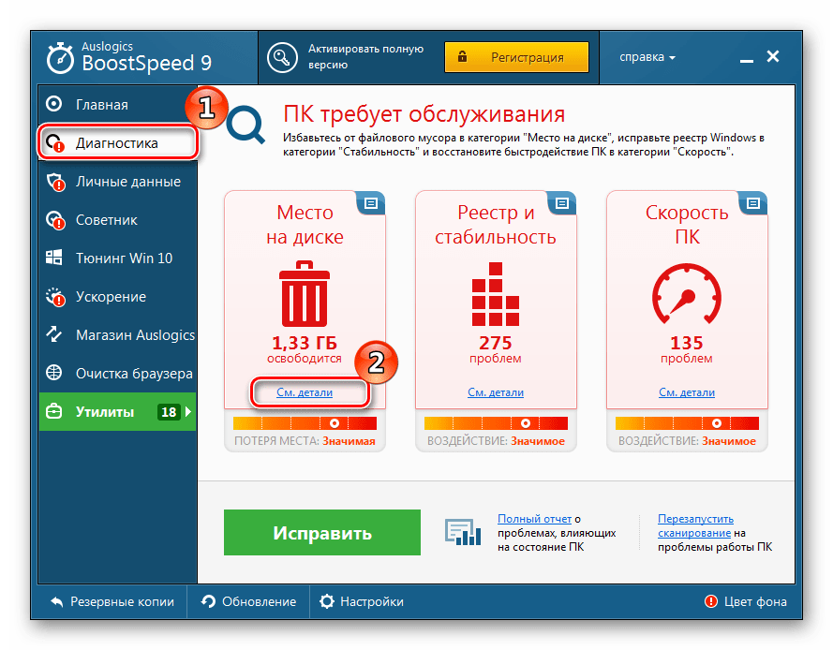Open the Диагностика sidebar section

[x=116, y=143]
